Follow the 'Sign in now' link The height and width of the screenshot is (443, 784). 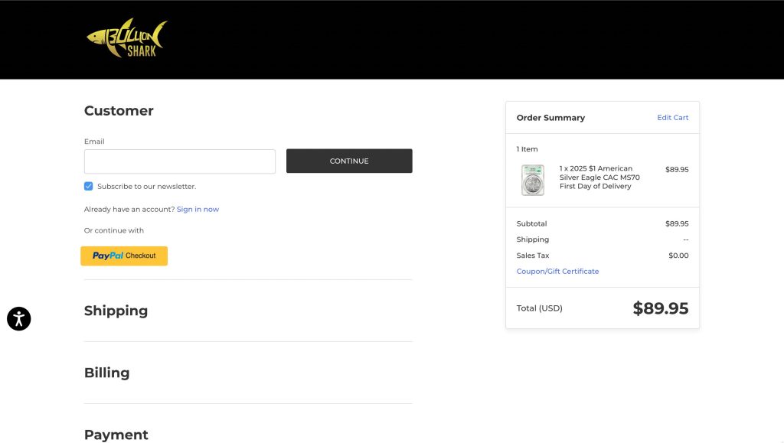coord(198,210)
